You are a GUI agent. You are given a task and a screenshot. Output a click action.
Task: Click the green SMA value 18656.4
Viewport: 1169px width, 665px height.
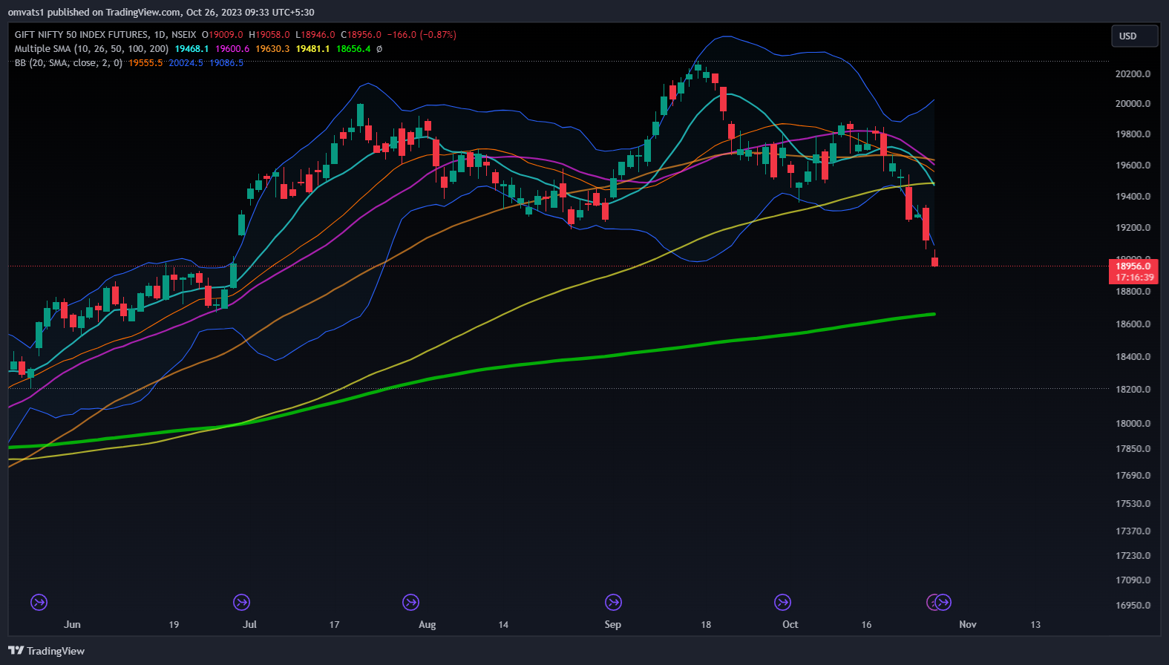click(x=353, y=49)
